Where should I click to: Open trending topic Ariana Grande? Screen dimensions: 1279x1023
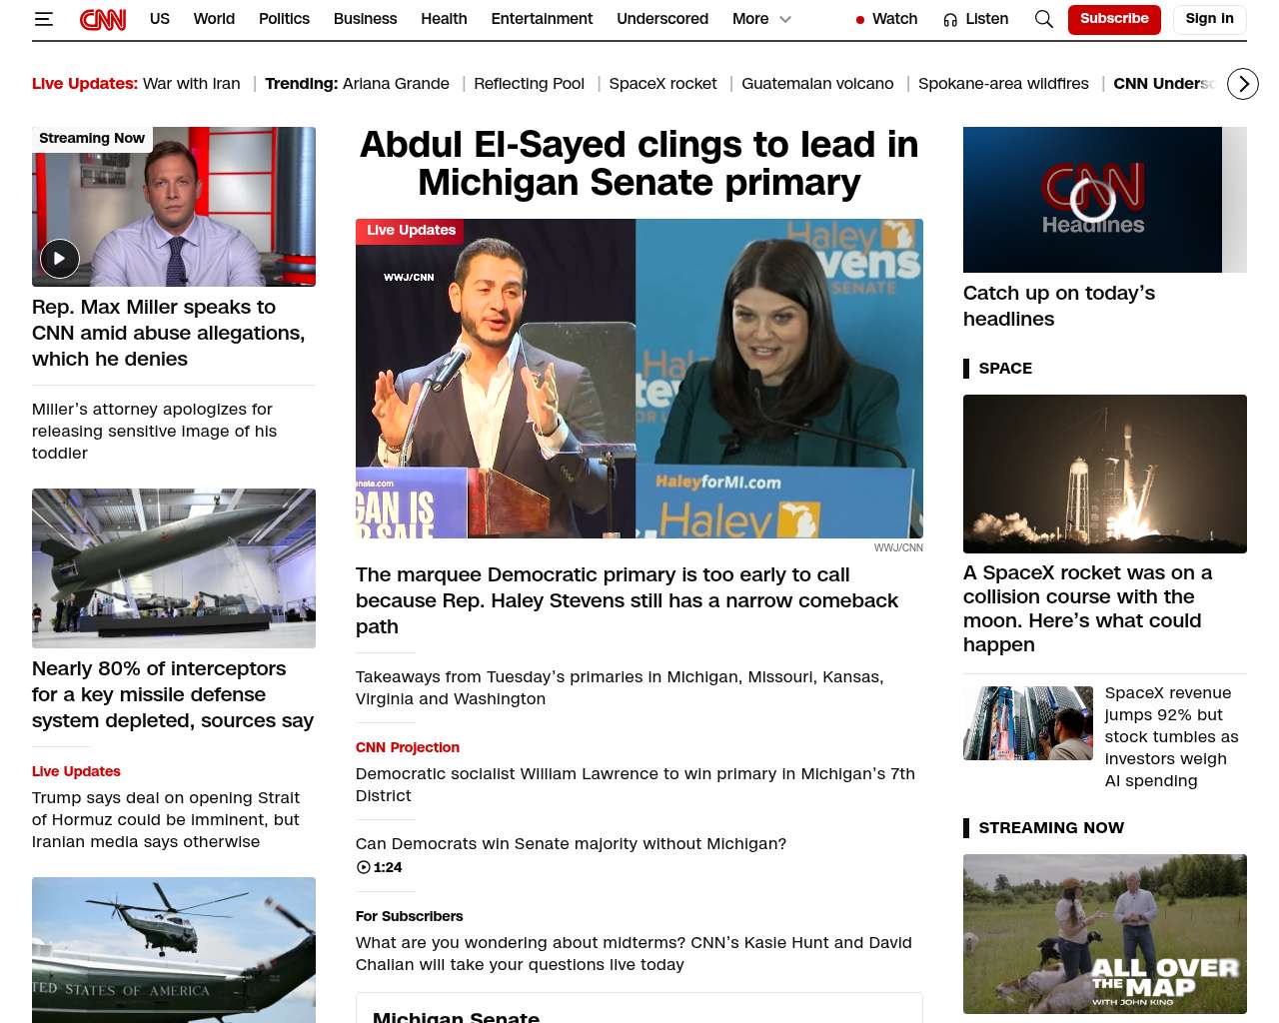click(x=396, y=84)
